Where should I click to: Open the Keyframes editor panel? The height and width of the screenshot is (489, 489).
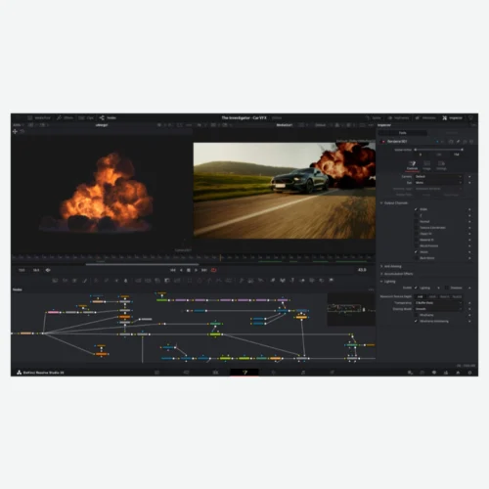pos(398,118)
